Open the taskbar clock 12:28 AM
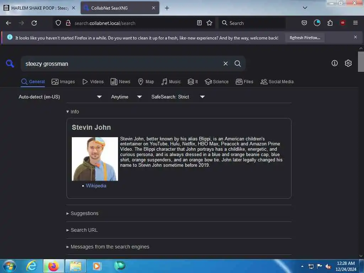Viewport: 364px width, 273px height. click(346, 266)
